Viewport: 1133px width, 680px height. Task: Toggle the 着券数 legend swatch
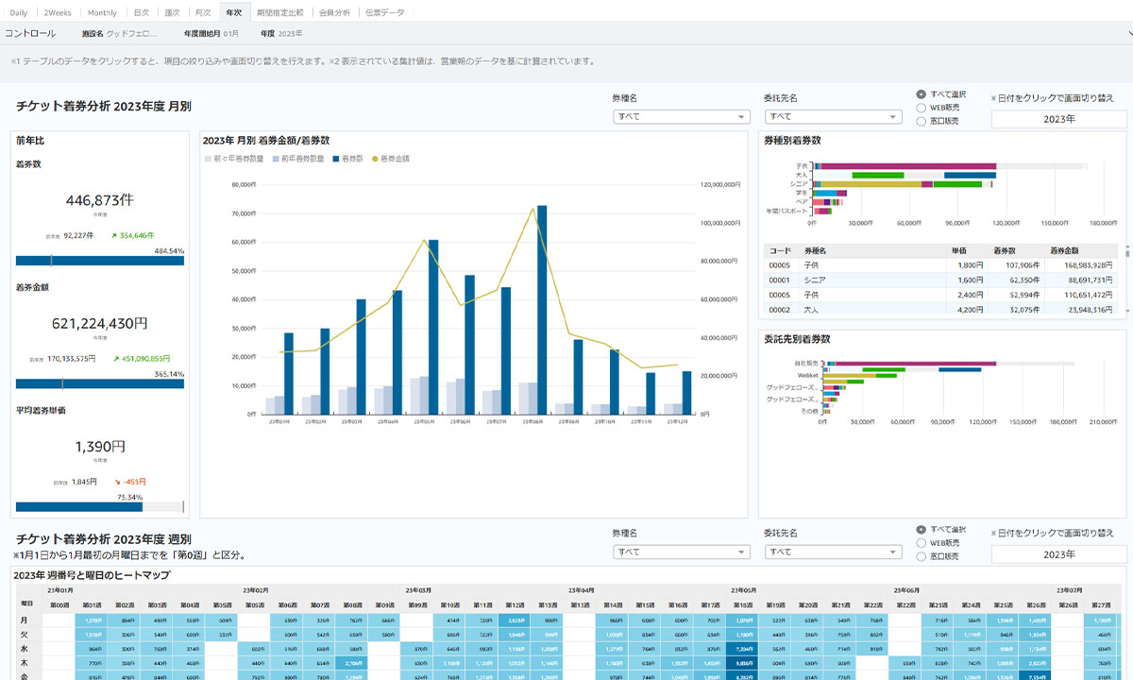coord(336,159)
